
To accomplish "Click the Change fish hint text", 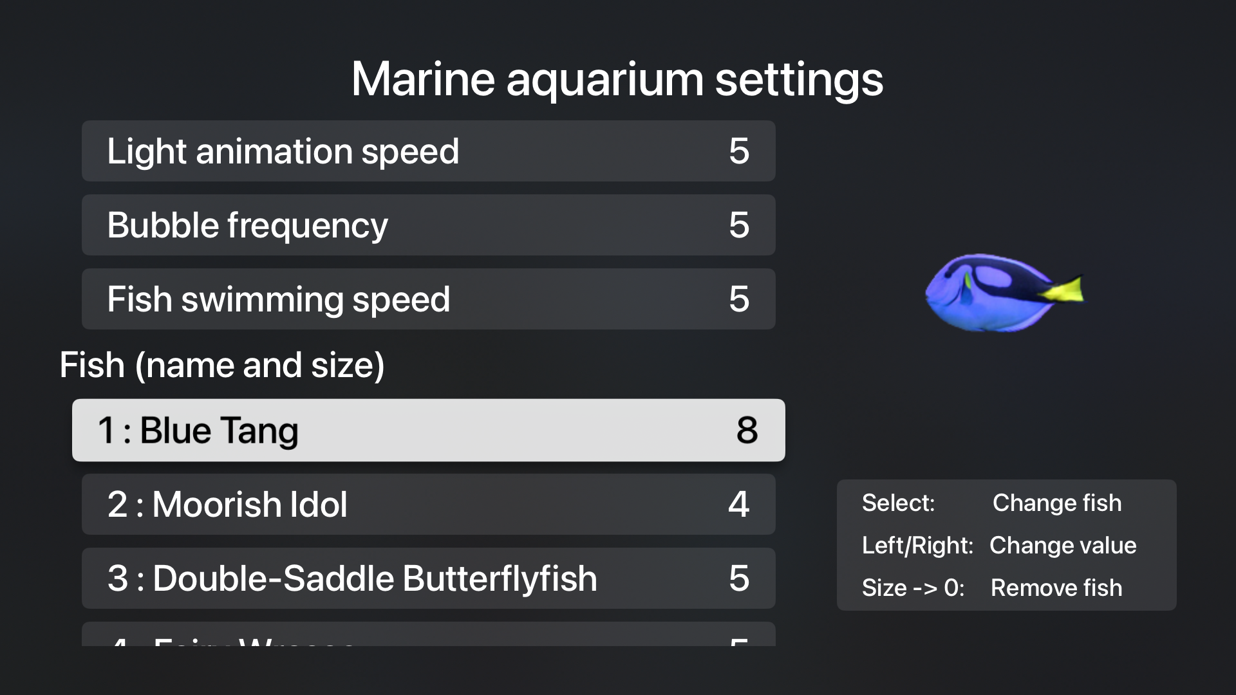I will click(1056, 503).
